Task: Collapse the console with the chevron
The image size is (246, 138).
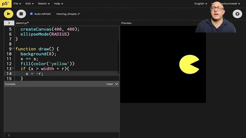Action: (x=116, y=84)
